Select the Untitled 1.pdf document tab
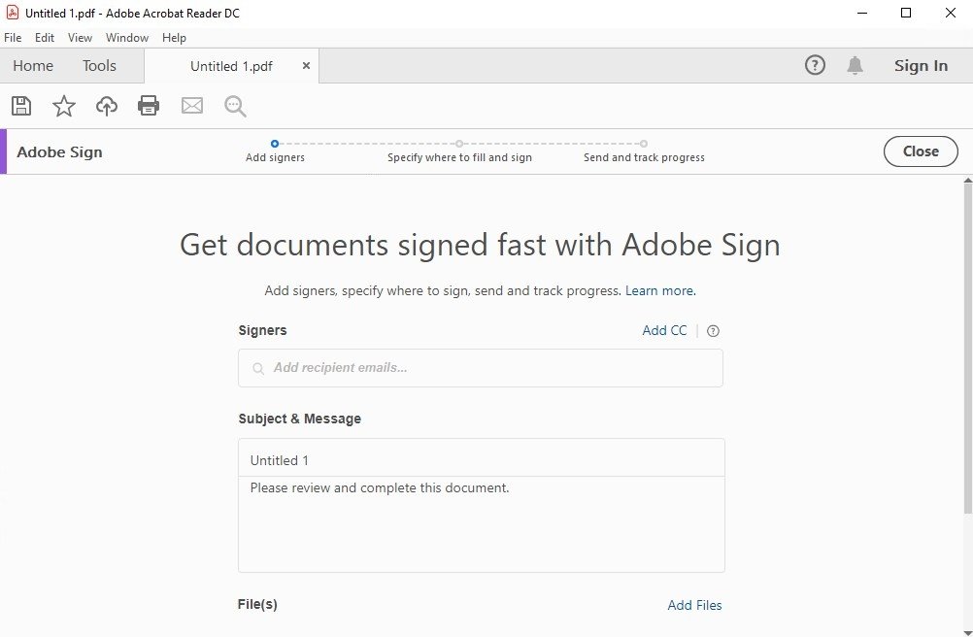The height and width of the screenshot is (637, 973). pos(231,66)
